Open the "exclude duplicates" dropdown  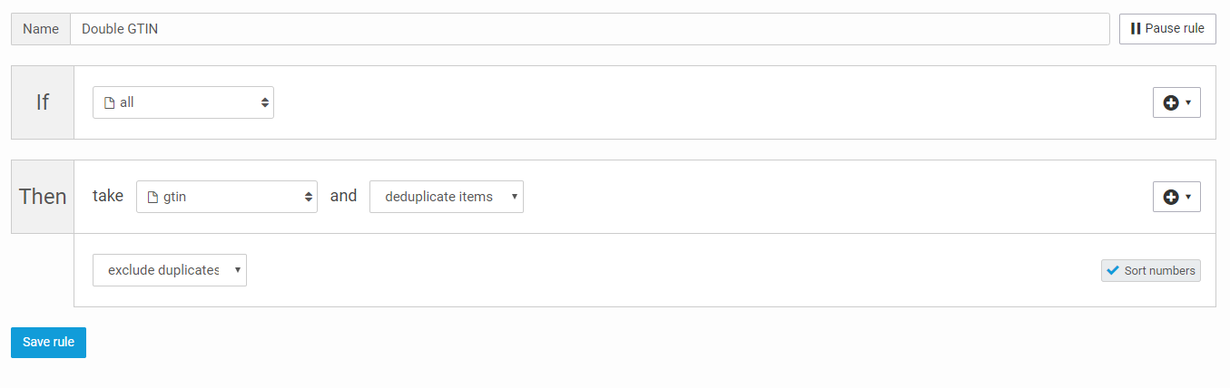tap(170, 270)
